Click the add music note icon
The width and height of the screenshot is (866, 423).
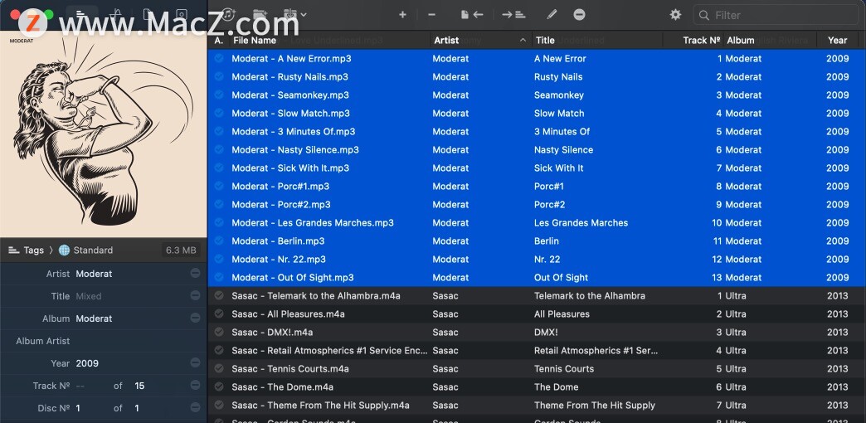coord(227,14)
